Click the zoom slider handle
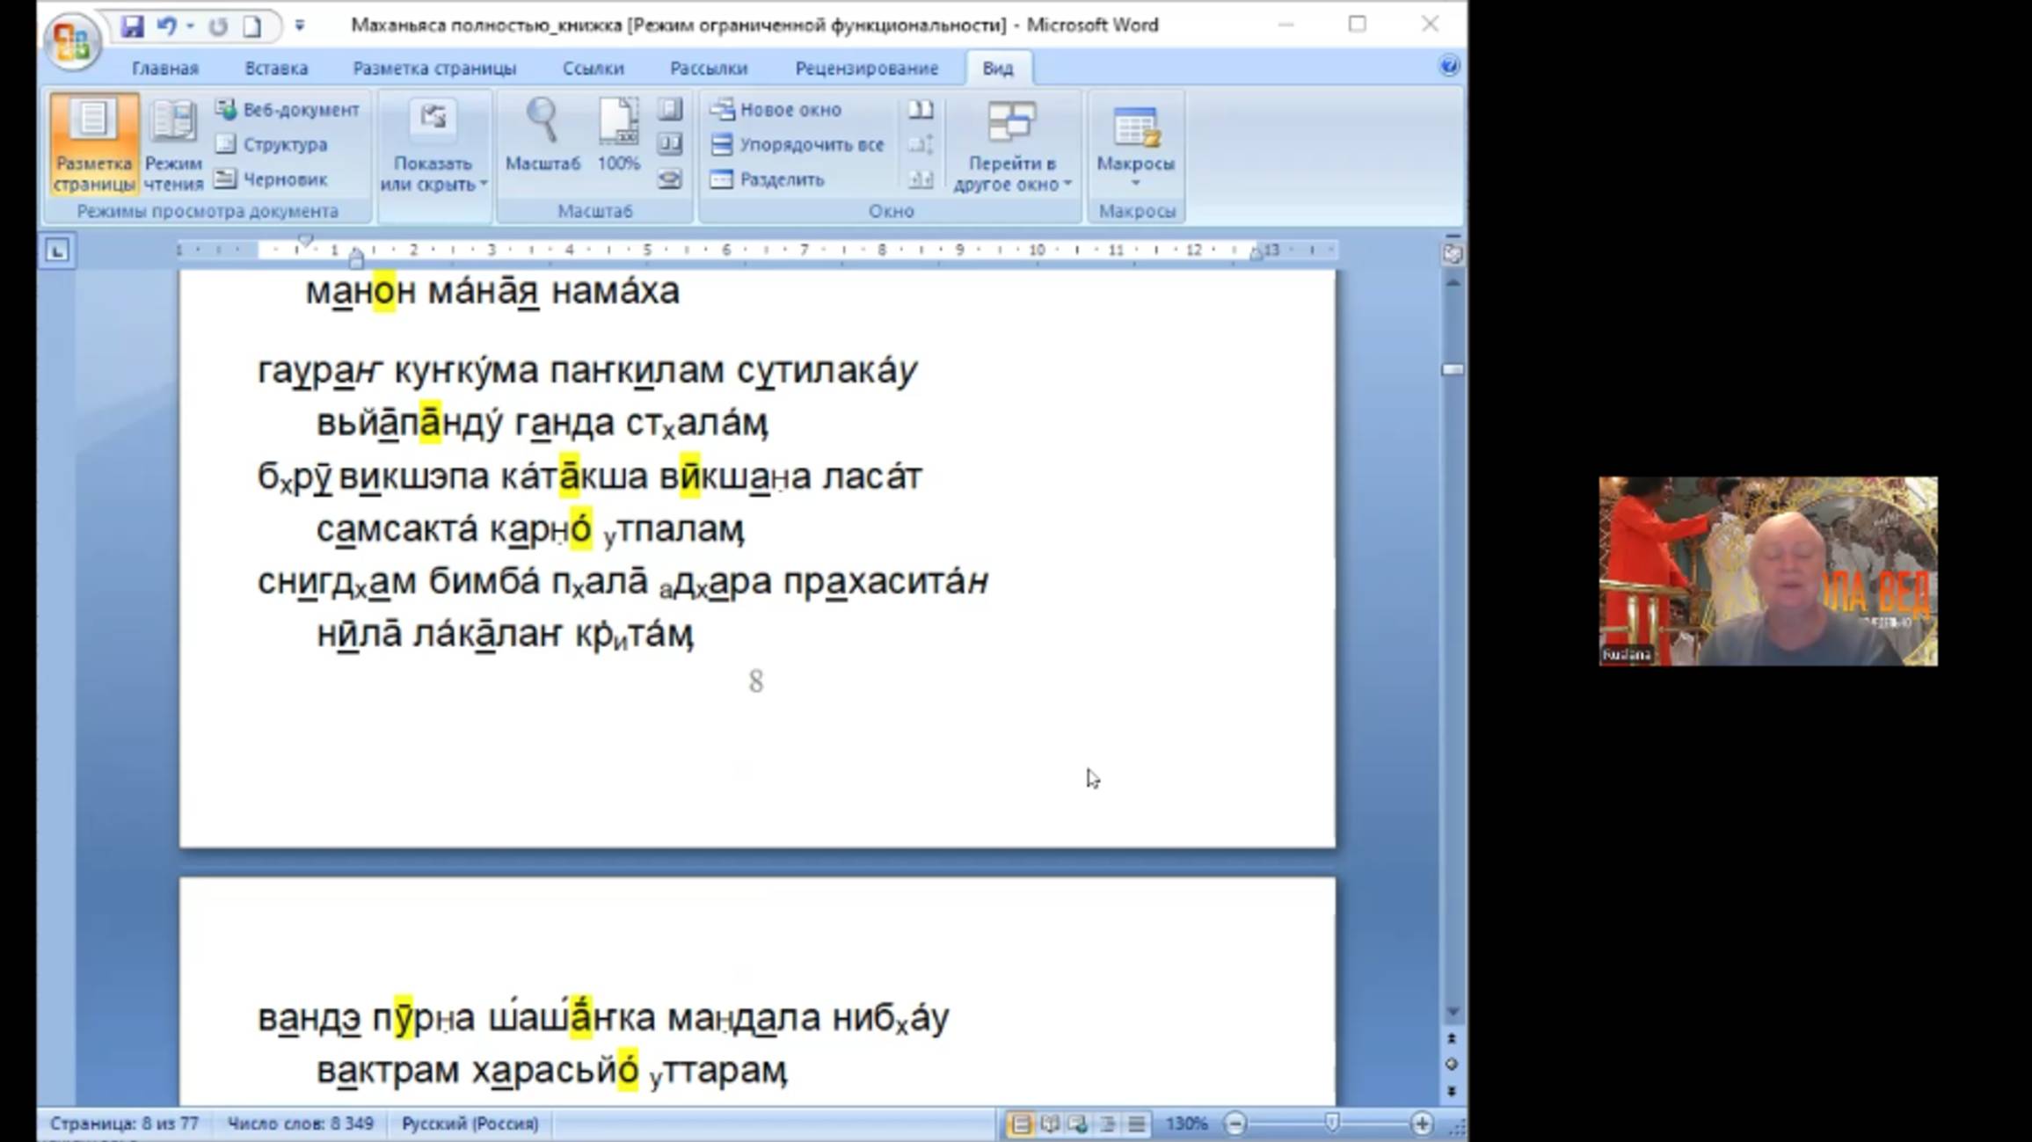 1332,1123
